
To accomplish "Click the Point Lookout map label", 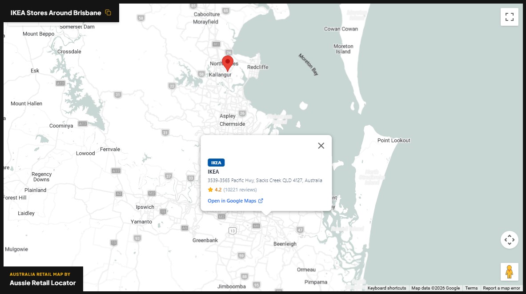I will 394,140.
